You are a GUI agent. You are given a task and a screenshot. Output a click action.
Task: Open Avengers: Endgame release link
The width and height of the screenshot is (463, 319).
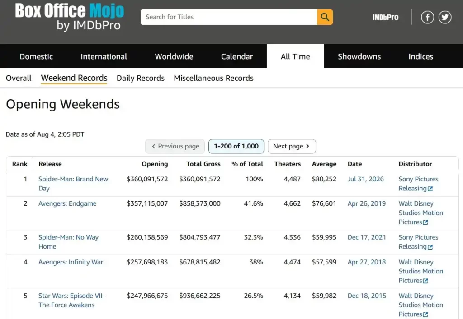(67, 203)
